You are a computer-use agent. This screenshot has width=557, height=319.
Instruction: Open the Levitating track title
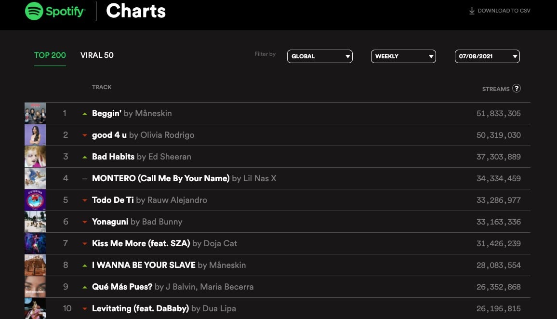point(140,308)
